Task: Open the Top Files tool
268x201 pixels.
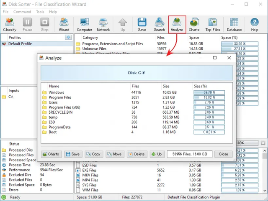Action: [x=213, y=25]
